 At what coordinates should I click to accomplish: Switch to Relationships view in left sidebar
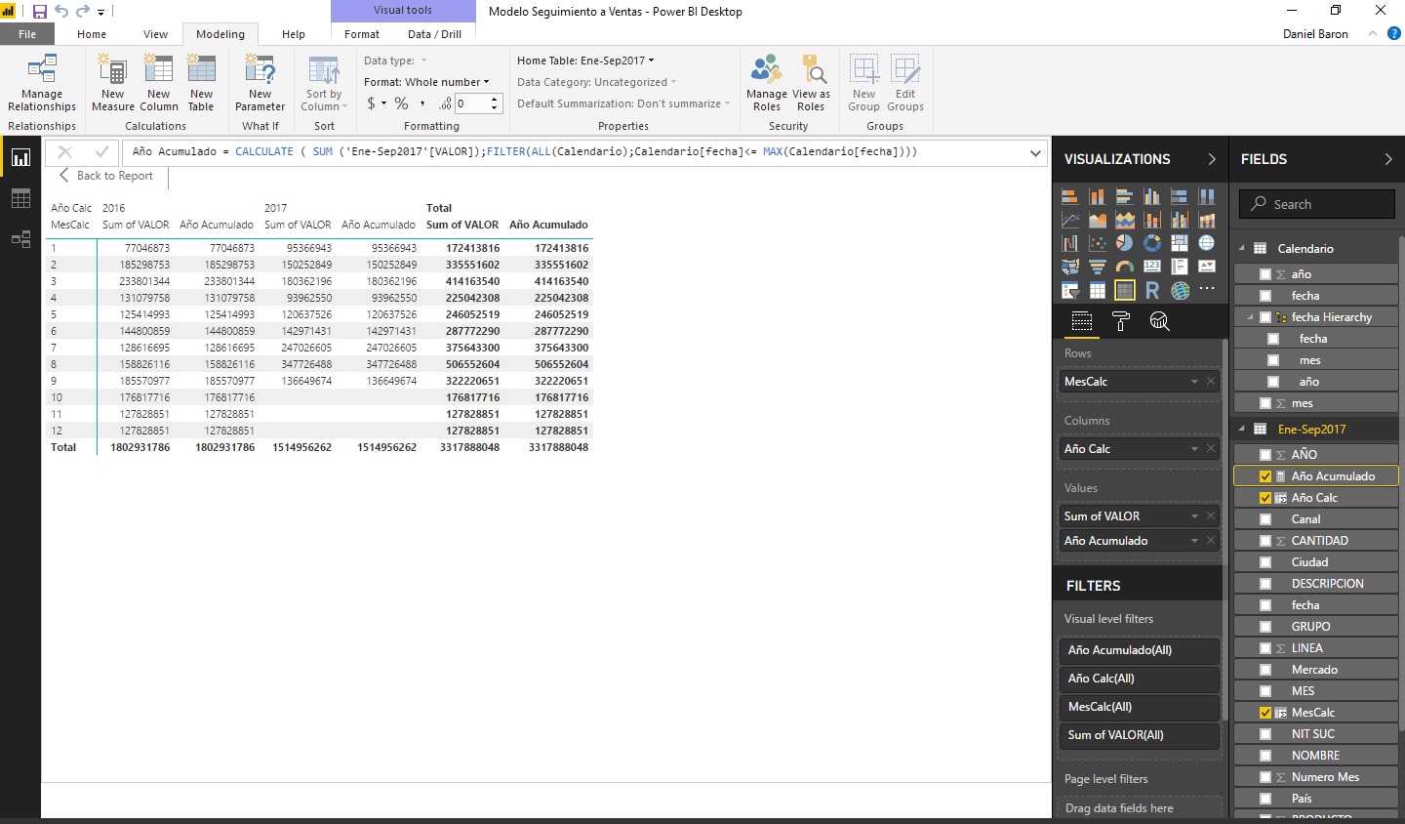coord(20,239)
